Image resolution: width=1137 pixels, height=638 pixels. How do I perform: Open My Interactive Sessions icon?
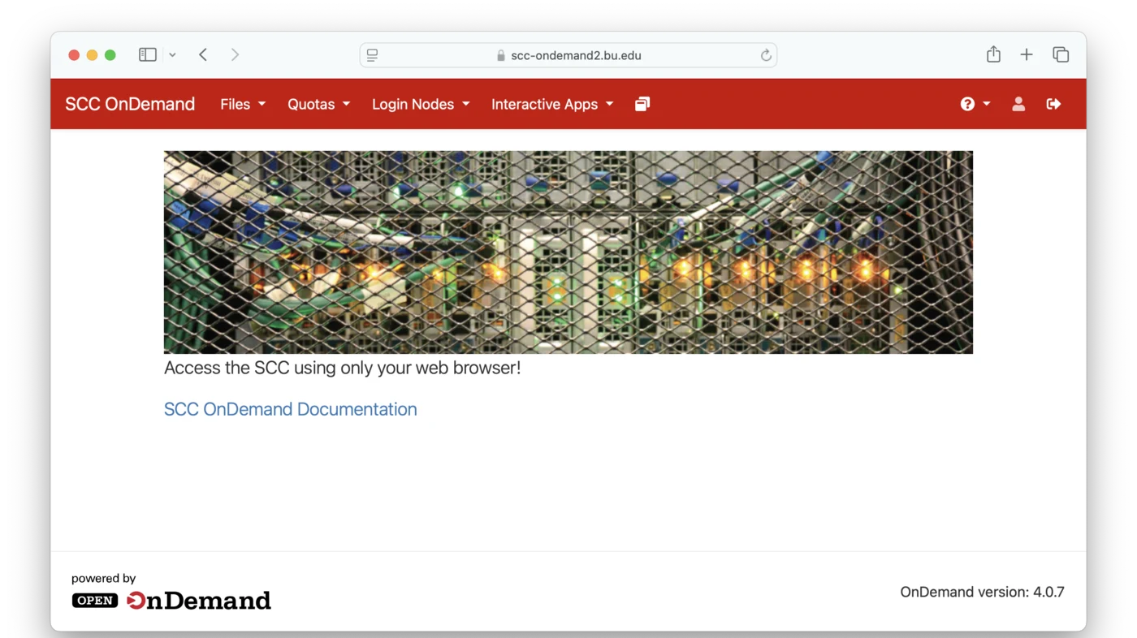coord(642,104)
